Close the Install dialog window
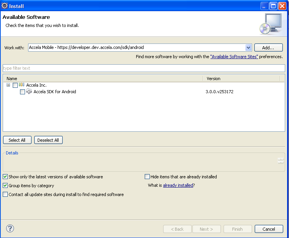This screenshot has height=238, width=289. click(282, 6)
